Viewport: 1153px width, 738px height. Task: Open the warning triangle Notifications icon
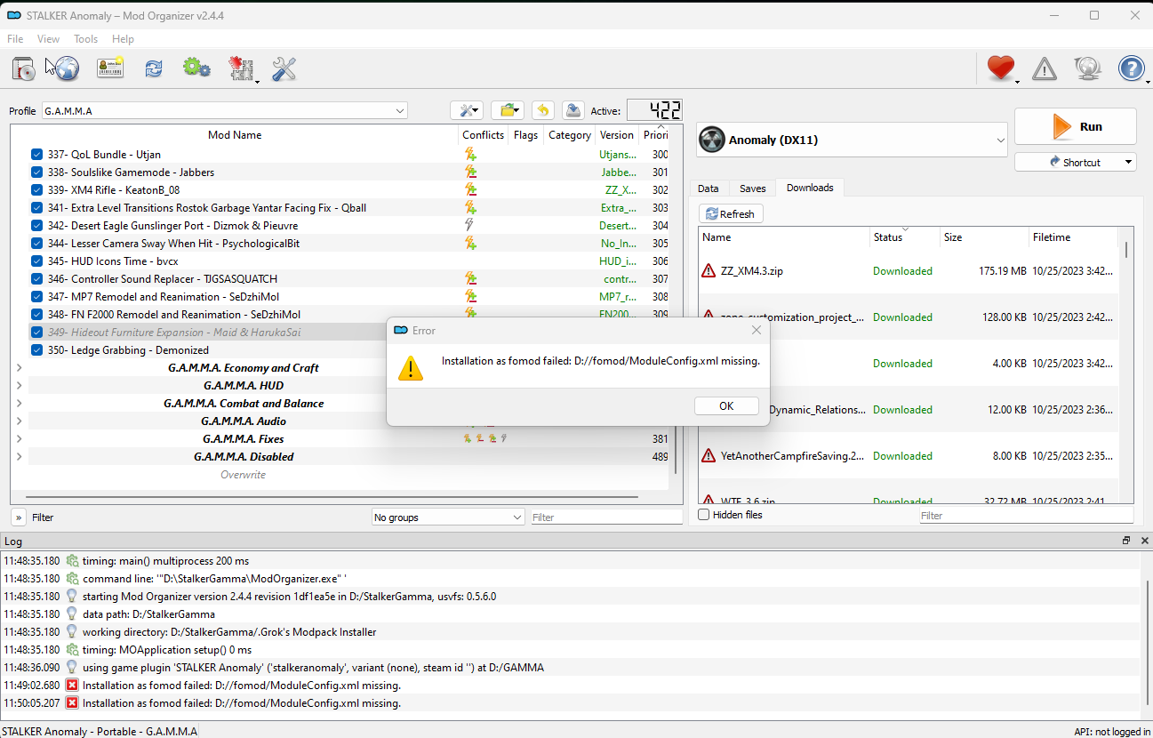point(1045,68)
